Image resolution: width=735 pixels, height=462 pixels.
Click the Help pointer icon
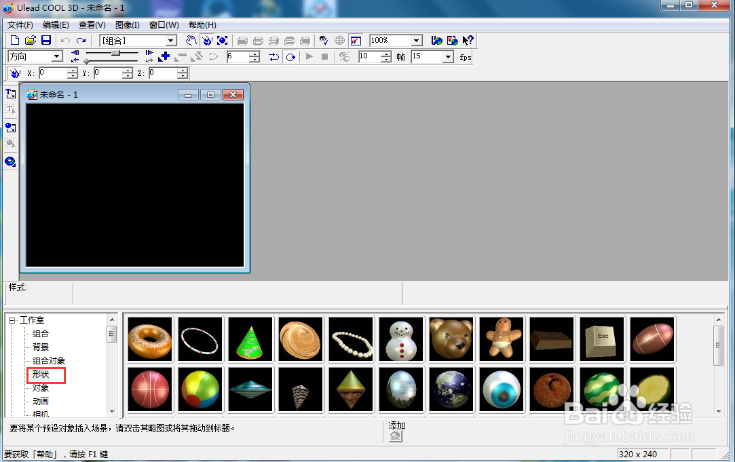(468, 41)
